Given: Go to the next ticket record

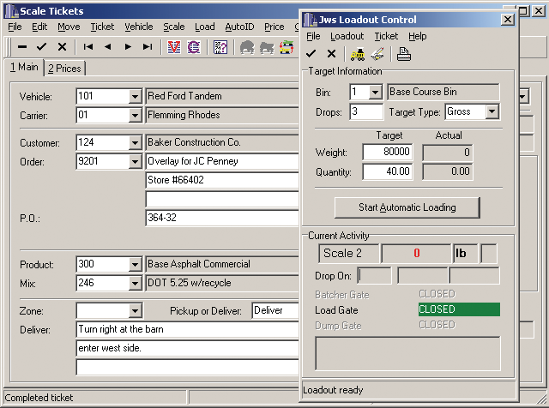Looking at the screenshot, I should coord(128,46).
